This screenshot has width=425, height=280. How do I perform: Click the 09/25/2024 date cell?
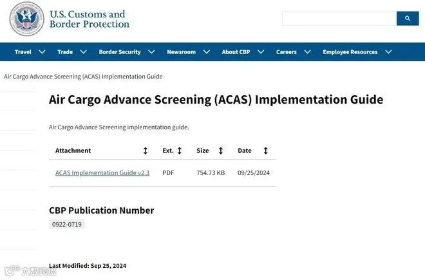254,173
